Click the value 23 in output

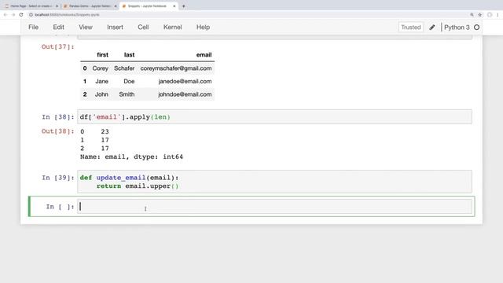click(105, 131)
